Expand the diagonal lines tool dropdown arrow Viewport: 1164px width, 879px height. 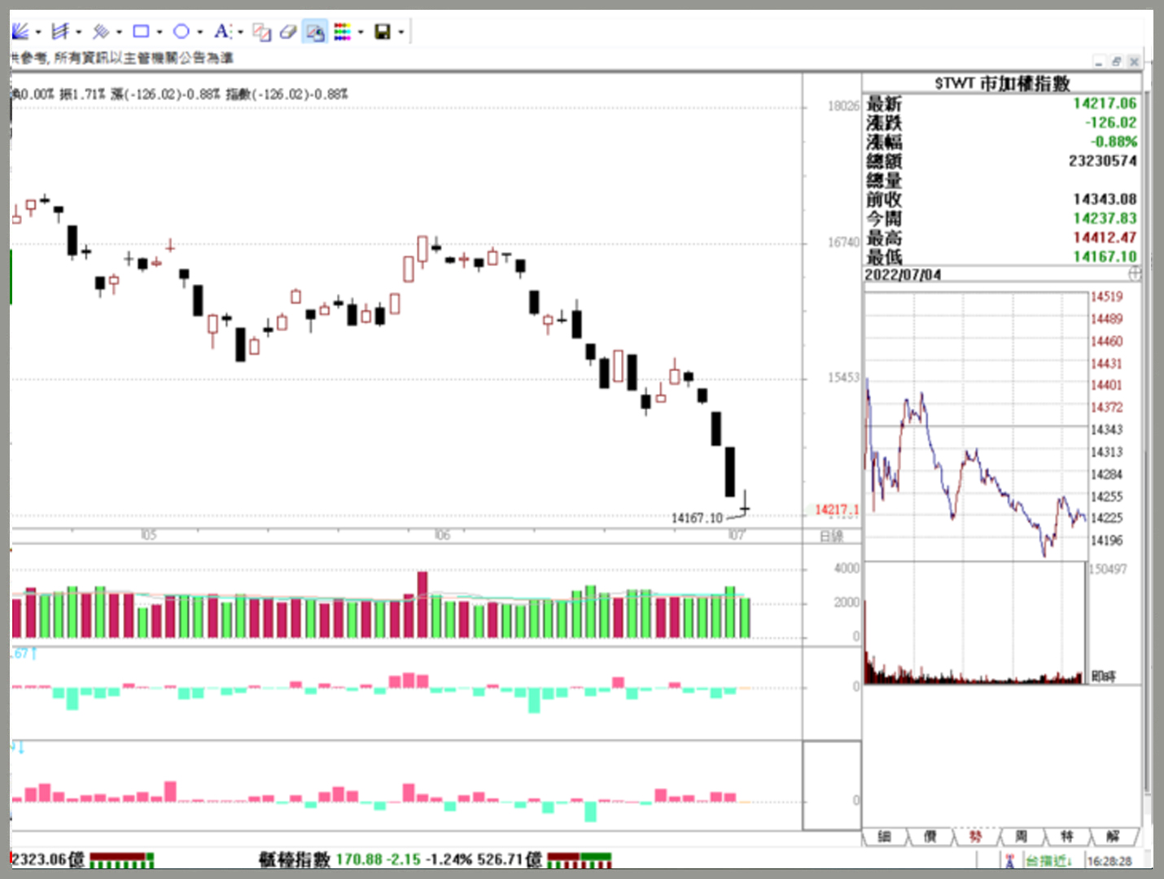(x=119, y=33)
